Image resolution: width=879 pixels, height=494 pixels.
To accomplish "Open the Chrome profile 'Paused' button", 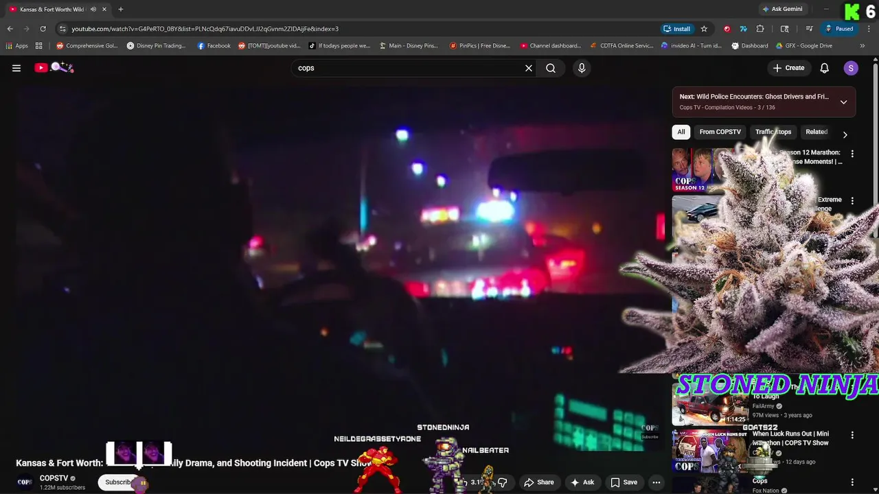I will point(839,29).
